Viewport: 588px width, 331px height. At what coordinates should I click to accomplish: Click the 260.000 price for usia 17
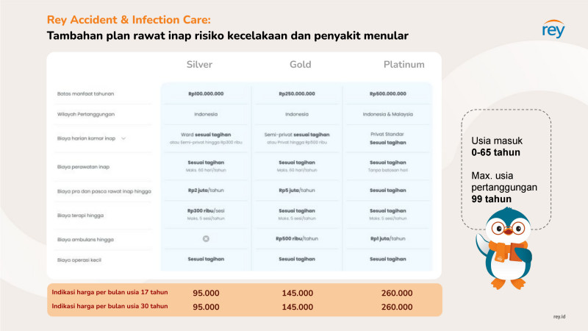point(397,293)
